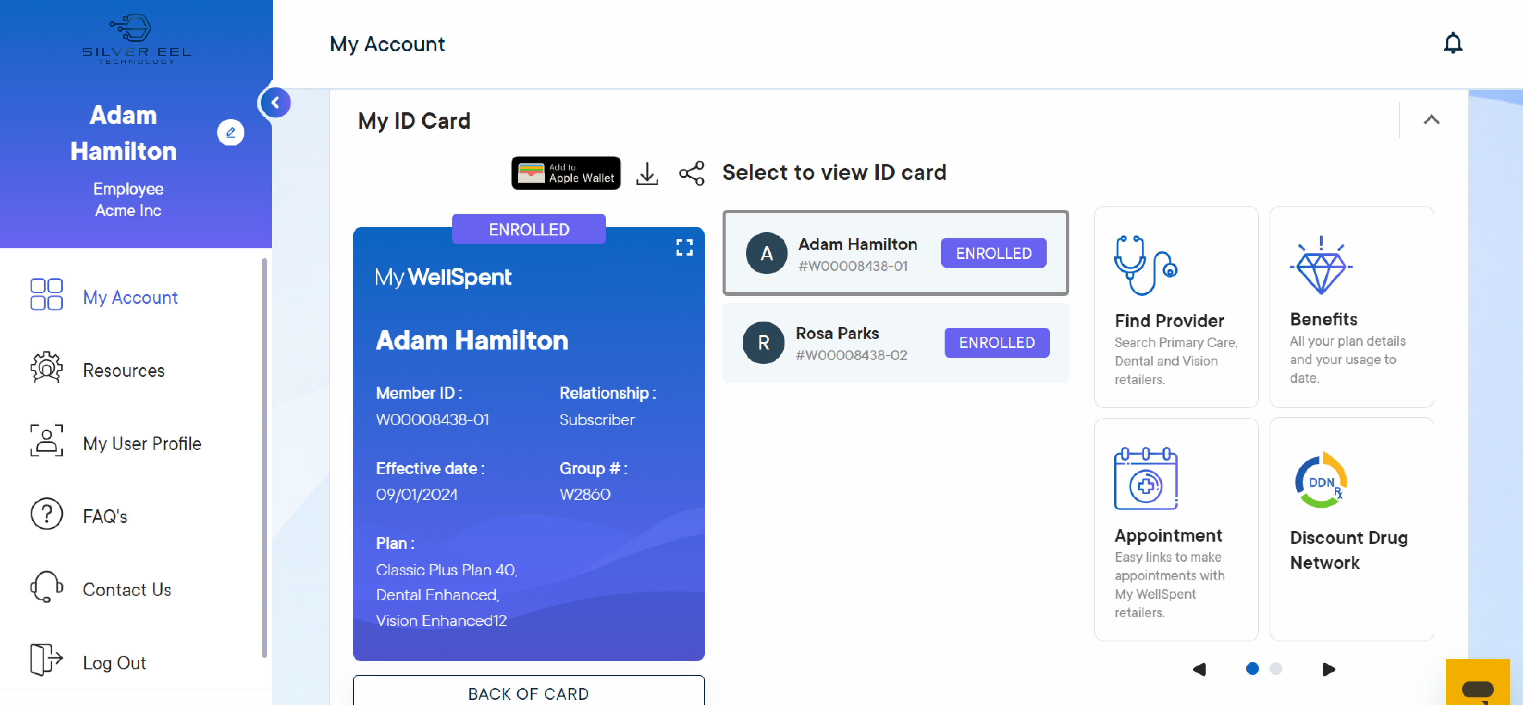Share the ID card
Screen dimensions: 1523x705
(x=692, y=174)
